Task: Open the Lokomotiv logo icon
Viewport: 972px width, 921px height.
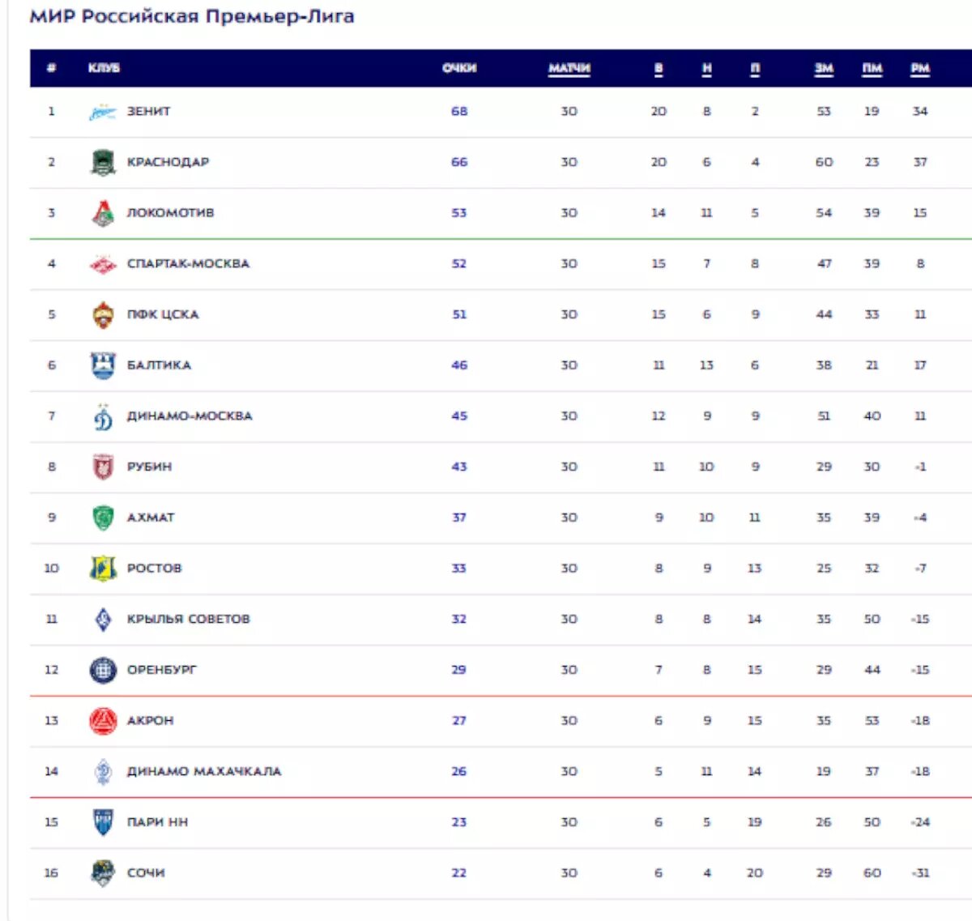Action: [103, 213]
